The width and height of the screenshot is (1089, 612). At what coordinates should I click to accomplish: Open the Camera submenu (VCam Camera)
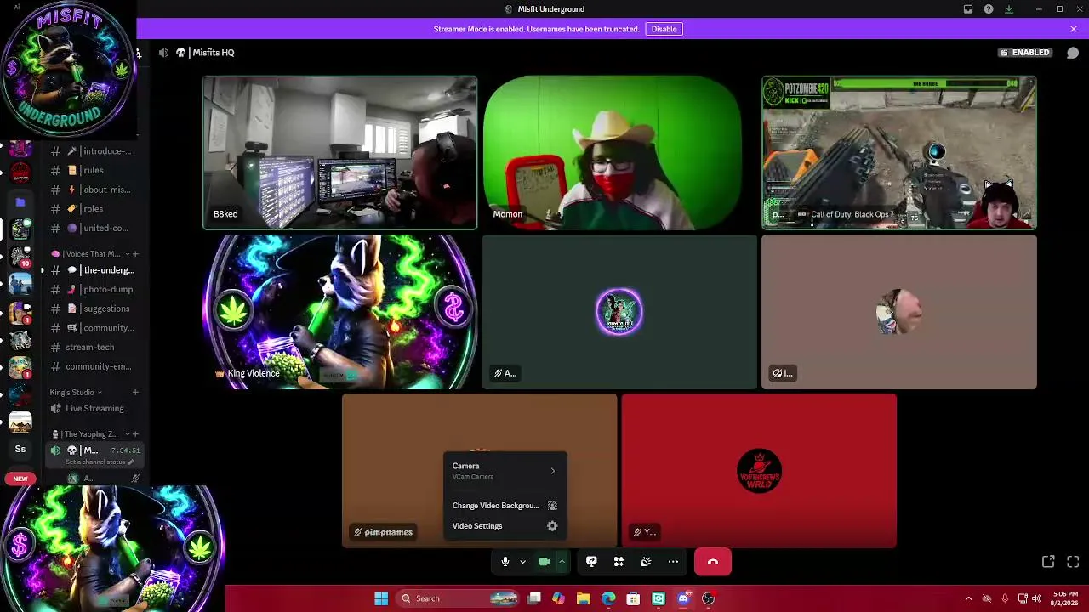click(505, 470)
